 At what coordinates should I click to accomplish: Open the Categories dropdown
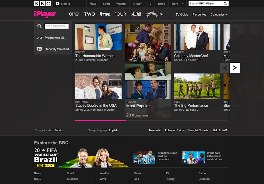point(219,14)
